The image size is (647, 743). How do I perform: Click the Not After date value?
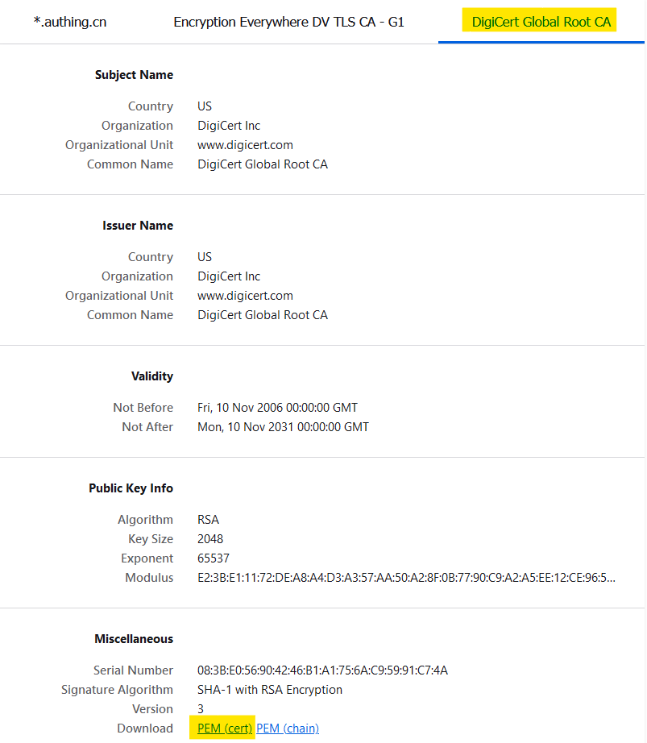(x=283, y=427)
